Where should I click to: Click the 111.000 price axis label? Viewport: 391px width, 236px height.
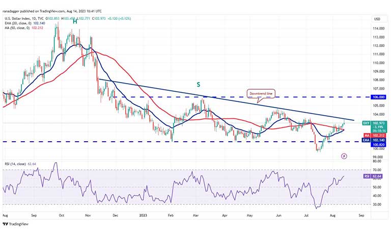tap(379, 54)
